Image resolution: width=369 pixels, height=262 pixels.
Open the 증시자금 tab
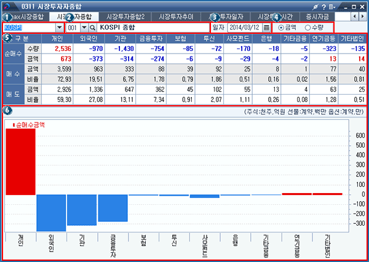(x=317, y=17)
